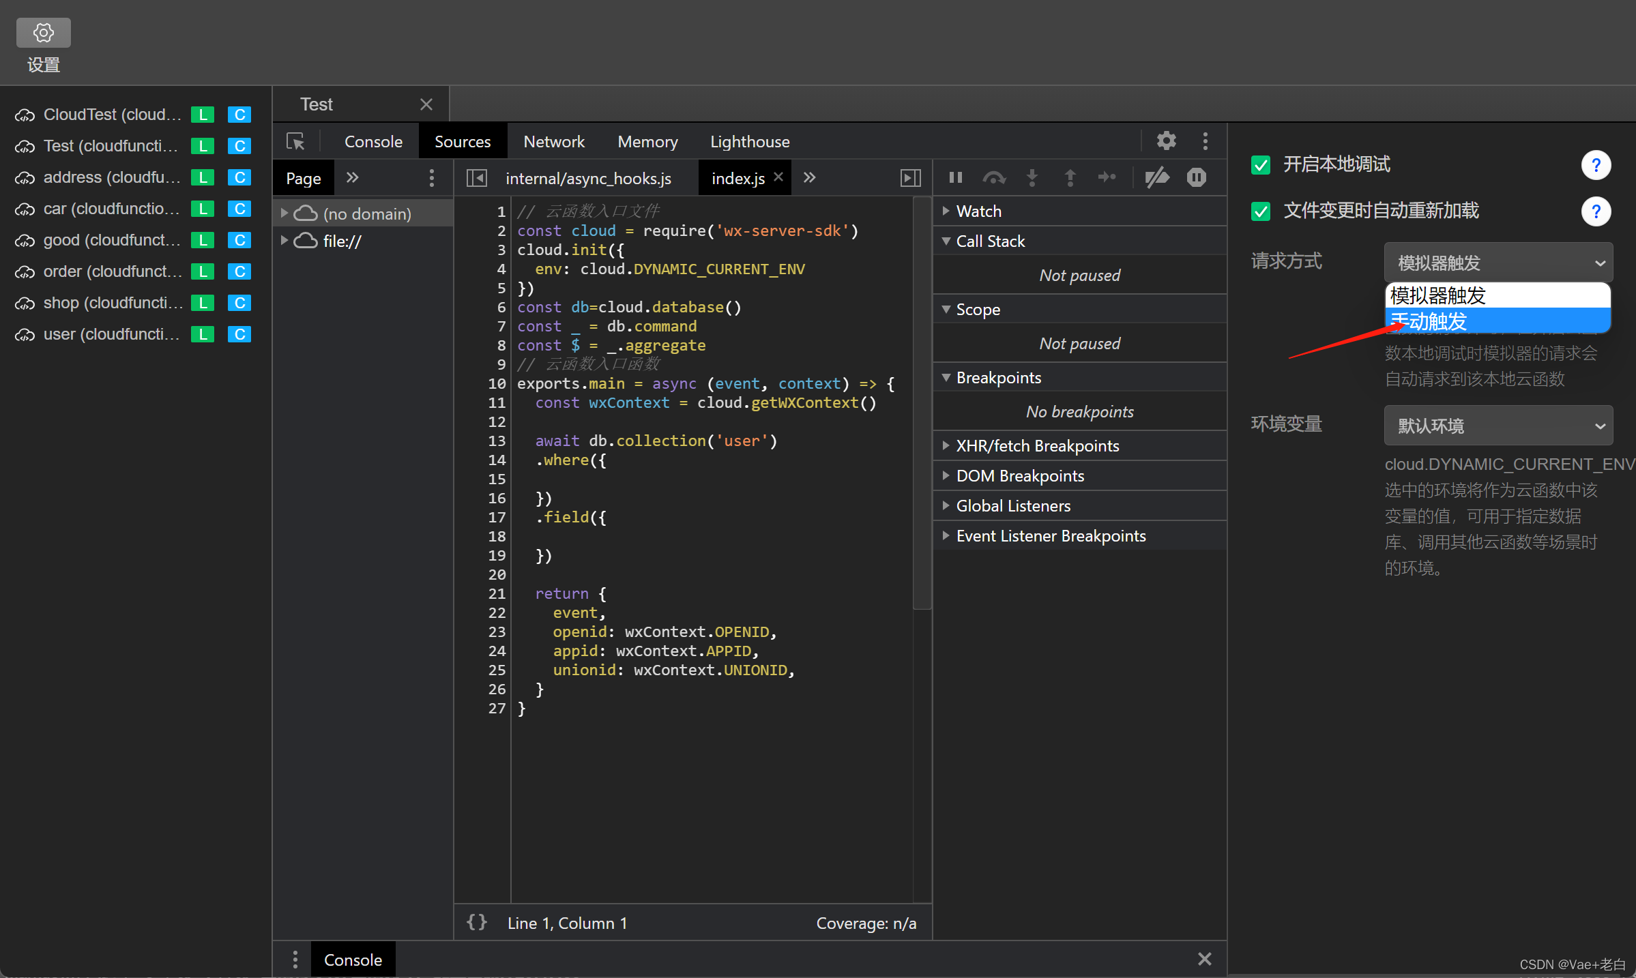
Task: Uncheck the 开启本地调试 checkbox
Action: pos(1261,165)
